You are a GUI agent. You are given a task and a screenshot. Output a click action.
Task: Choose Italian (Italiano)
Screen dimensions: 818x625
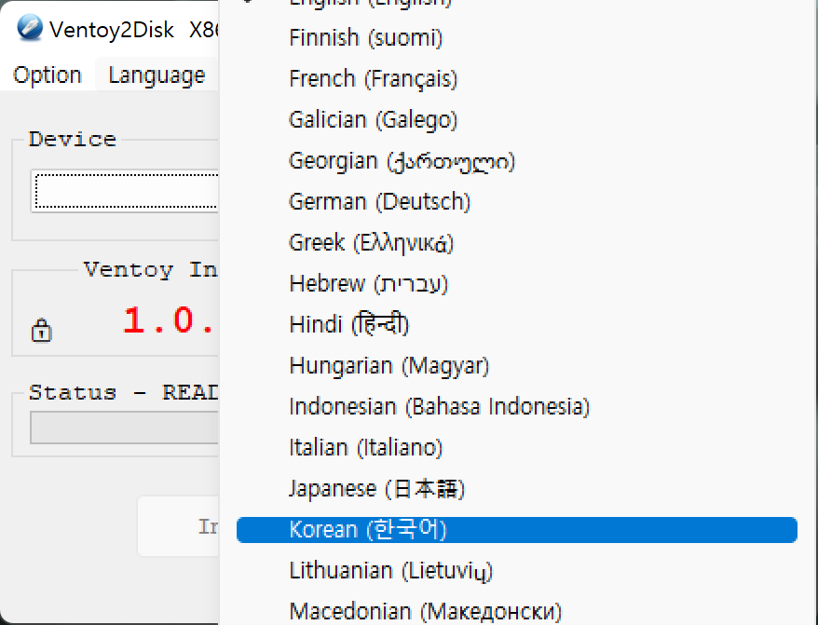tap(516, 448)
